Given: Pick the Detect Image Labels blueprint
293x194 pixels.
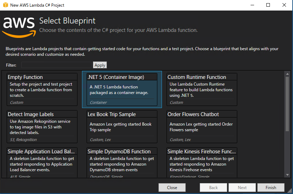Looking at the screenshot, I should click(x=42, y=127).
